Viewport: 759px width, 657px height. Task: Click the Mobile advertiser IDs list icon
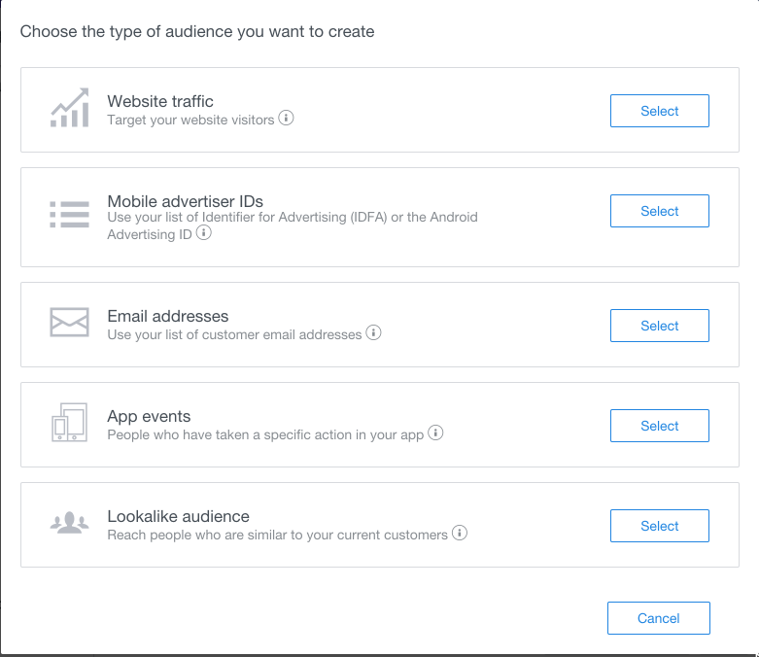(69, 215)
